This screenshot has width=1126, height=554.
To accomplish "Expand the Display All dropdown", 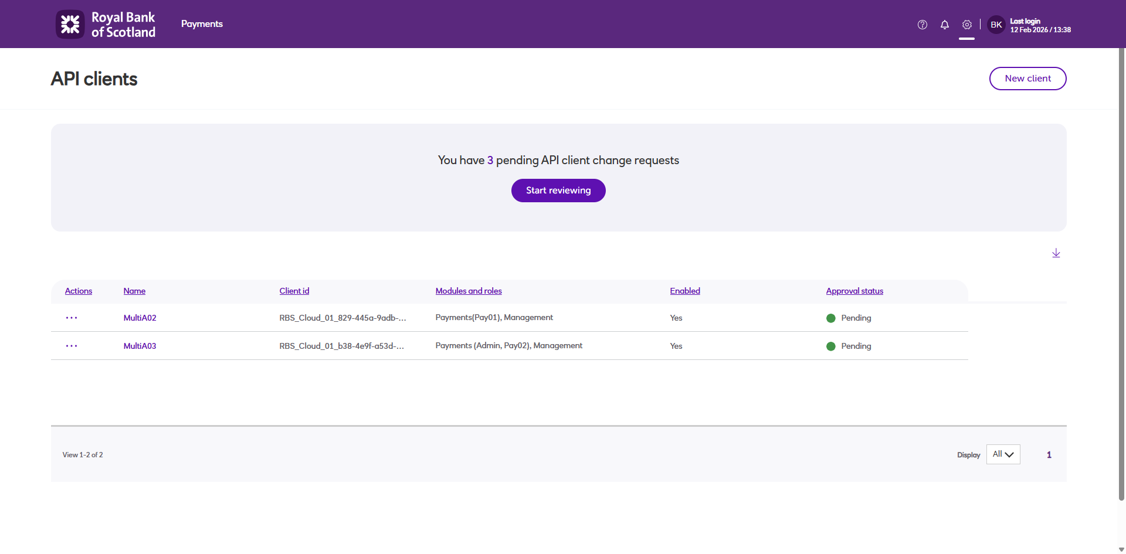I will click(x=1003, y=454).
